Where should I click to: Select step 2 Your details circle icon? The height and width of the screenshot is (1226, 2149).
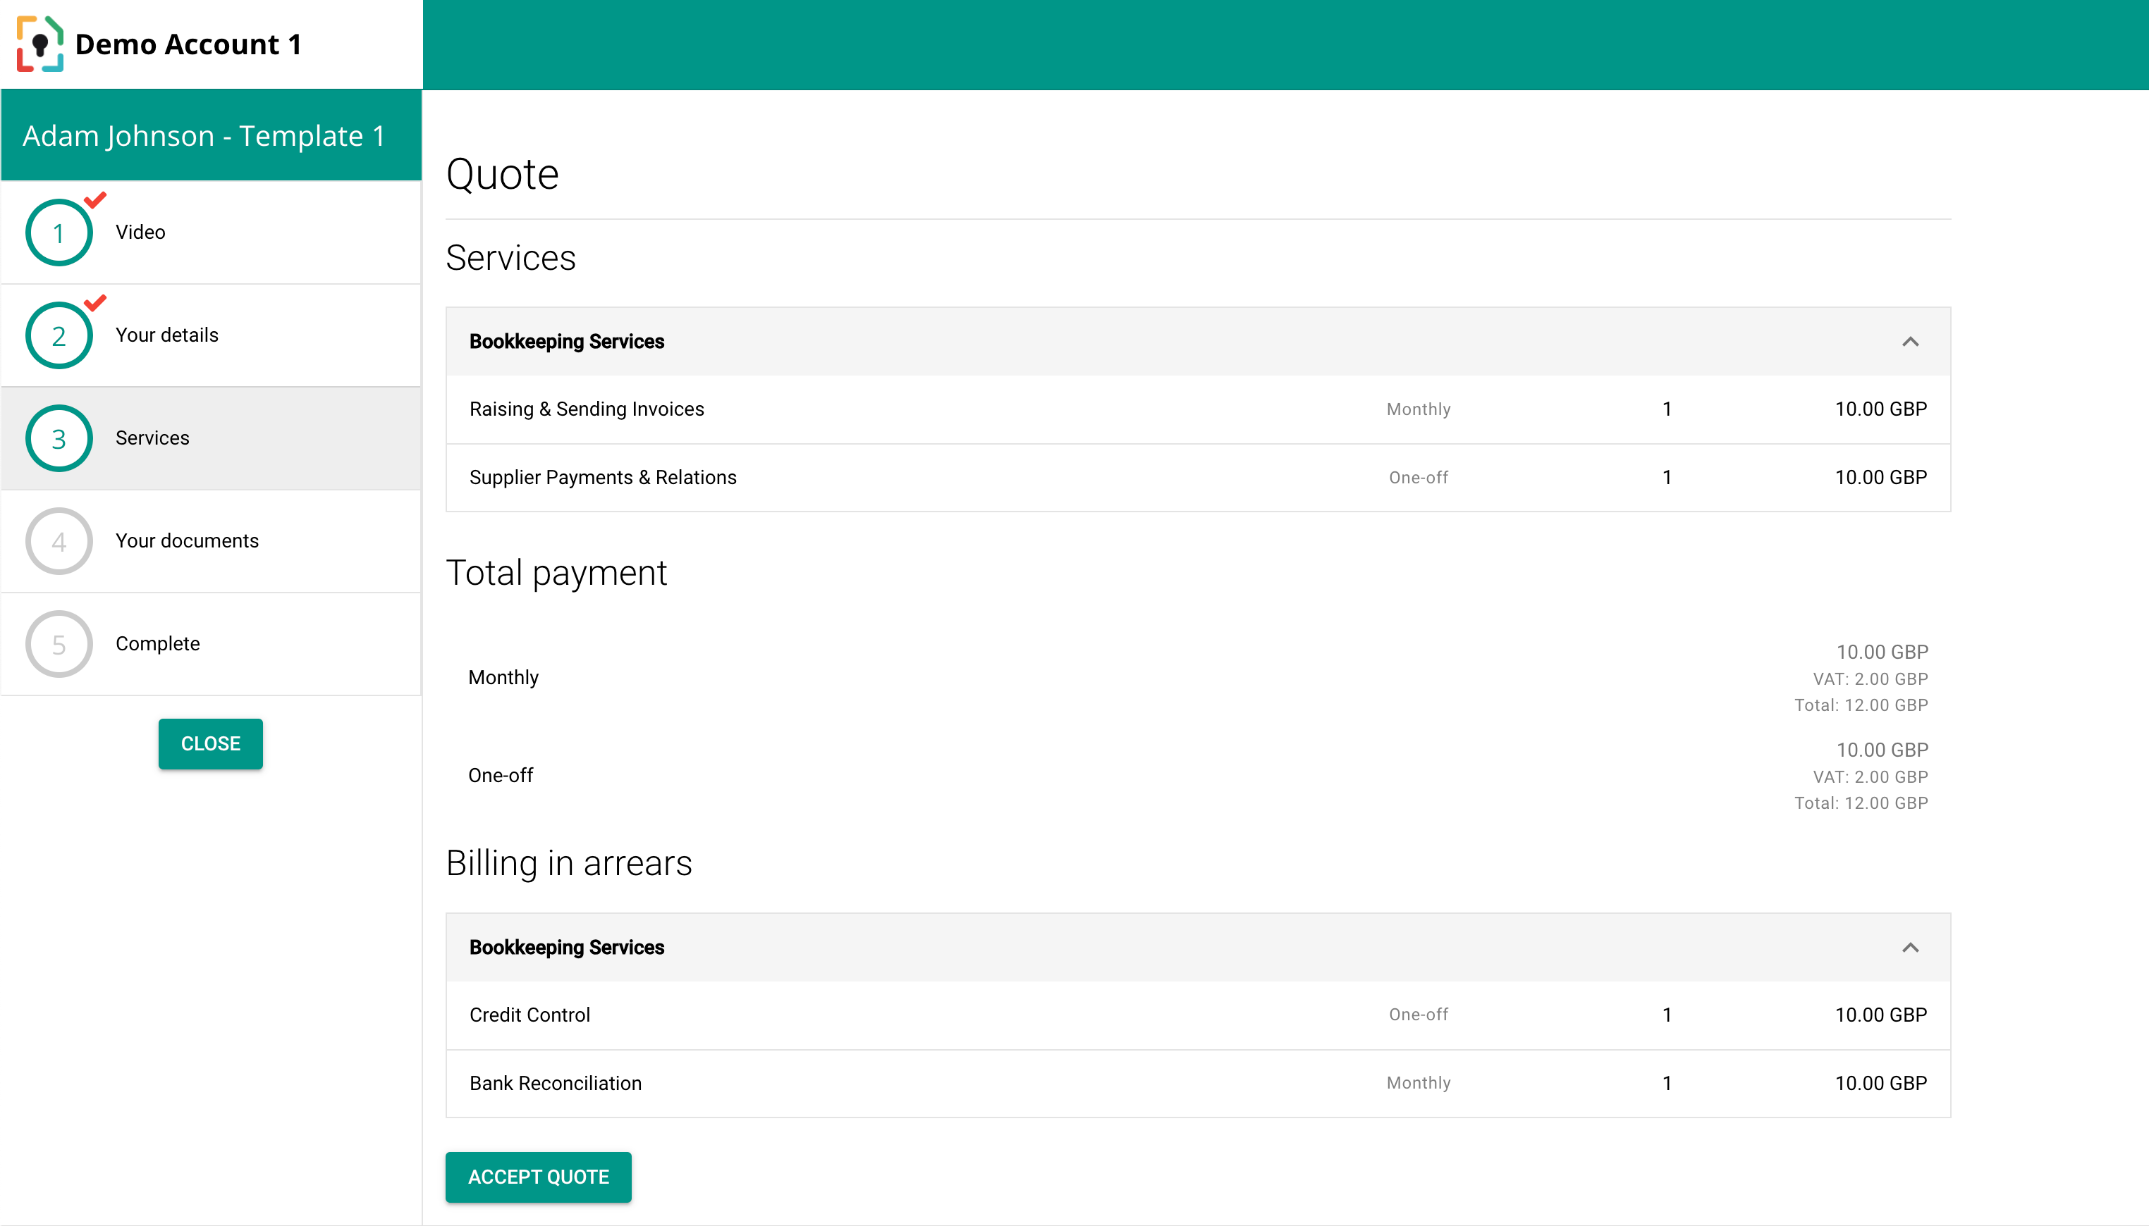tap(58, 334)
